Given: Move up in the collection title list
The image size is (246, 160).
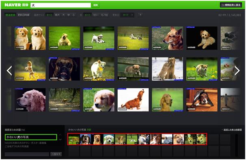Looking at the screenshot, I should coord(60,135).
